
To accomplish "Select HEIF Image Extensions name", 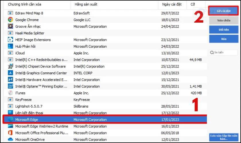I will tap(33, 40).
